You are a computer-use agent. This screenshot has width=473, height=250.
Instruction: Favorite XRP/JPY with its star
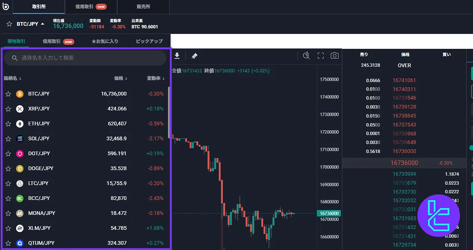coord(8,109)
